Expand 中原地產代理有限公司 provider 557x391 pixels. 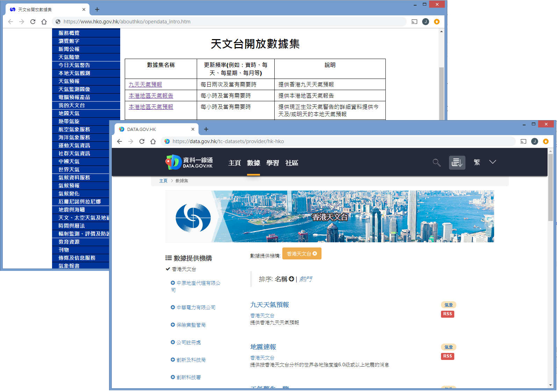point(173,283)
